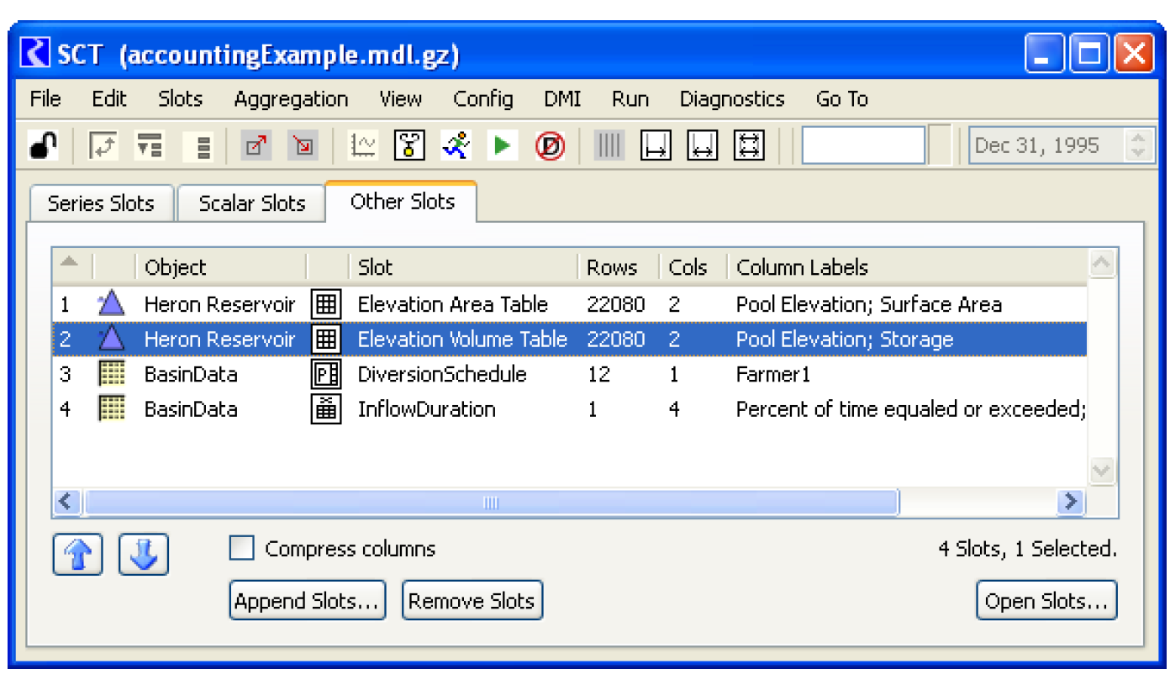Screen dimensions: 1170x690
Task: Click the unlocked padlock toolbar icon
Action: pyautogui.click(x=44, y=146)
